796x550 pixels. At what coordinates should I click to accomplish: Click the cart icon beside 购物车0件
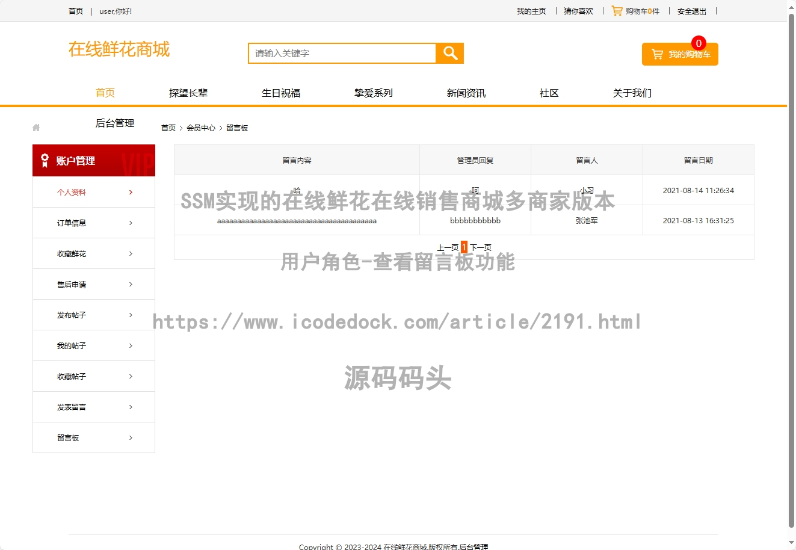pyautogui.click(x=617, y=11)
